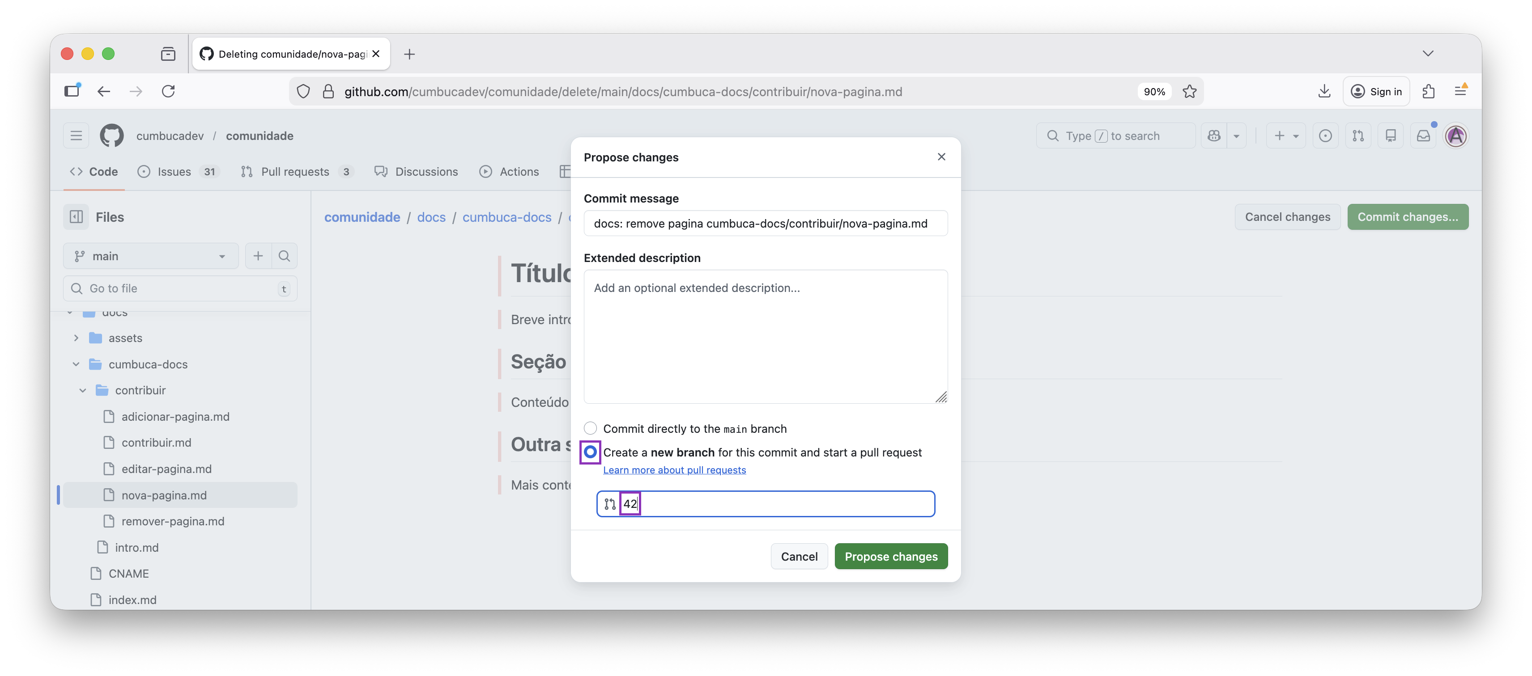
Task: Click the Propose changes green button
Action: (891, 557)
